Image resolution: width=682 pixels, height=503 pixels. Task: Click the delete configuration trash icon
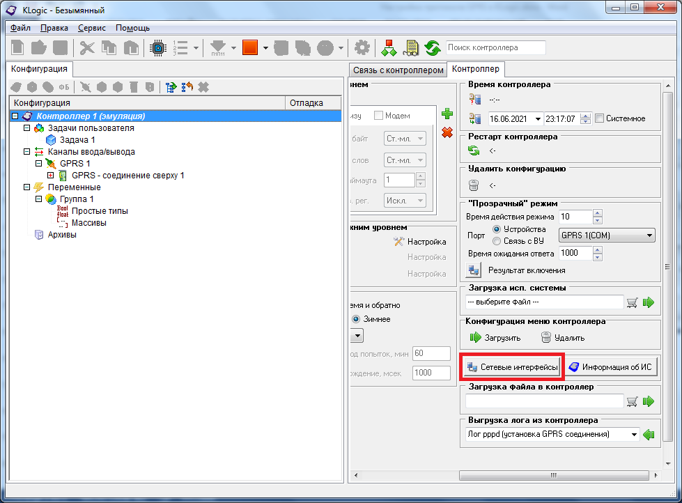[474, 185]
